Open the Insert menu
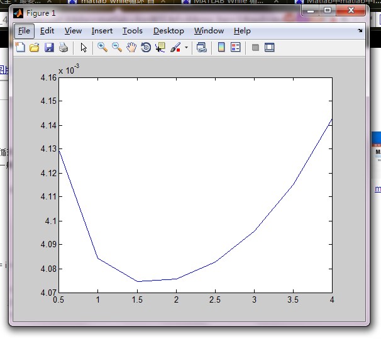381x341 pixels. pyautogui.click(x=102, y=31)
